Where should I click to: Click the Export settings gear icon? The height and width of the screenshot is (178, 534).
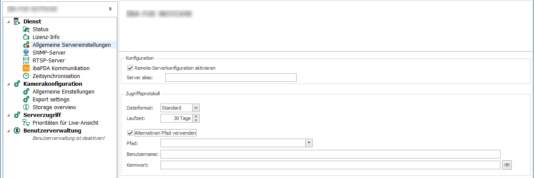coord(26,99)
